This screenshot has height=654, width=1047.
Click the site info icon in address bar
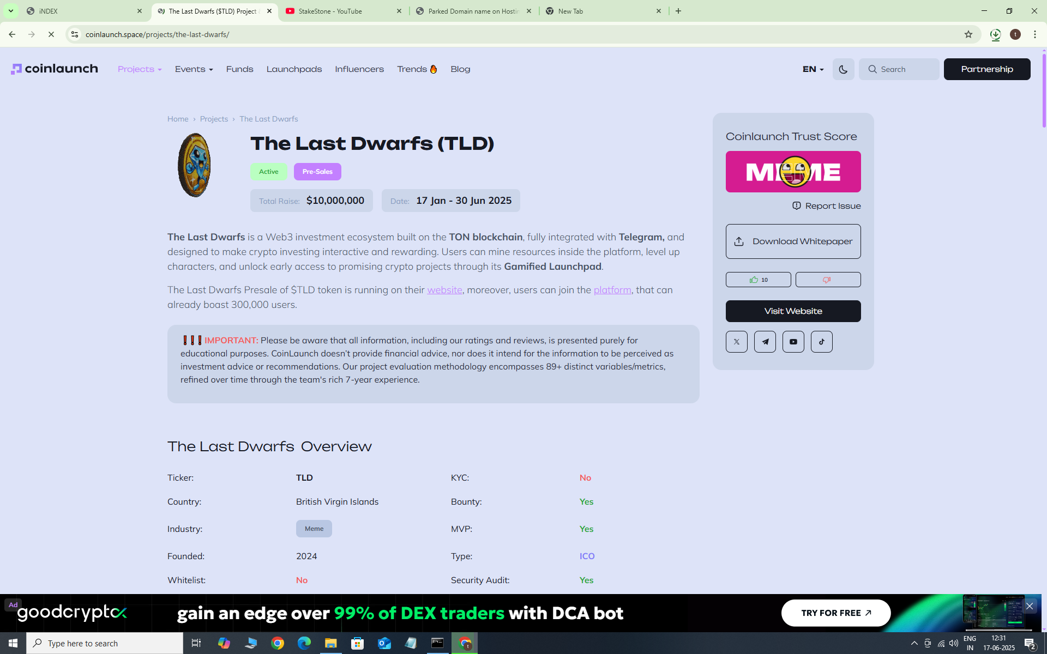[75, 34]
